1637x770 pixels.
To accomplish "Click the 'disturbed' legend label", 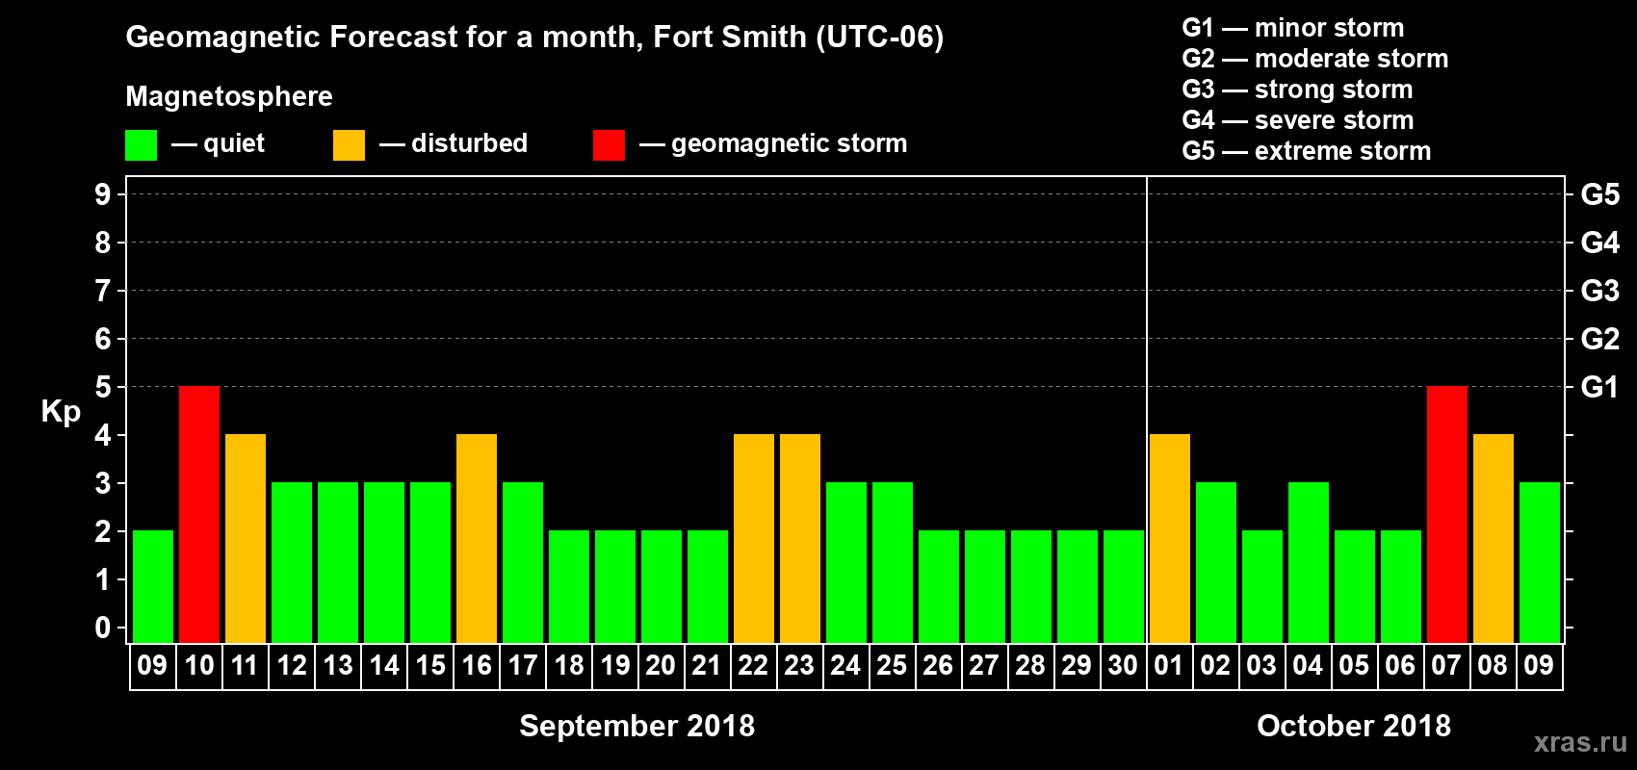I will [470, 143].
